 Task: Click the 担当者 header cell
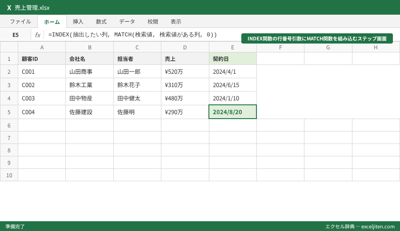[x=137, y=59]
